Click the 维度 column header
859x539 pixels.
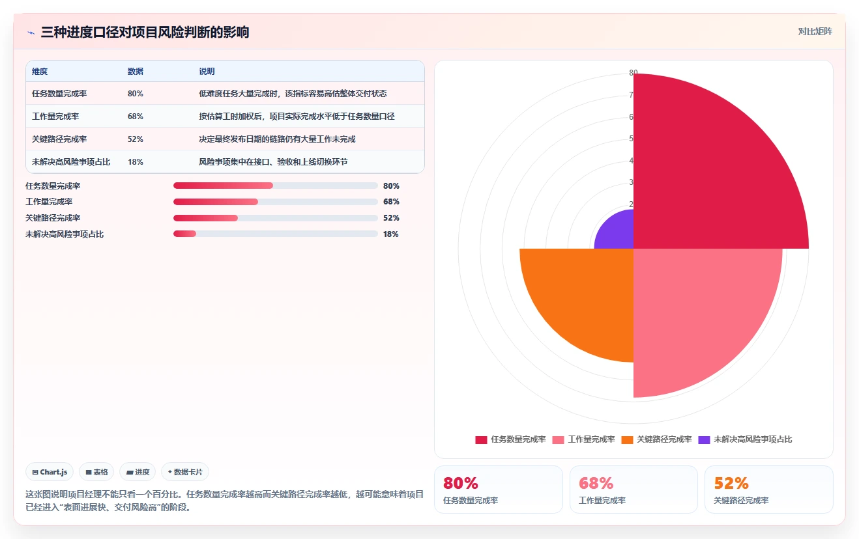pyautogui.click(x=40, y=72)
